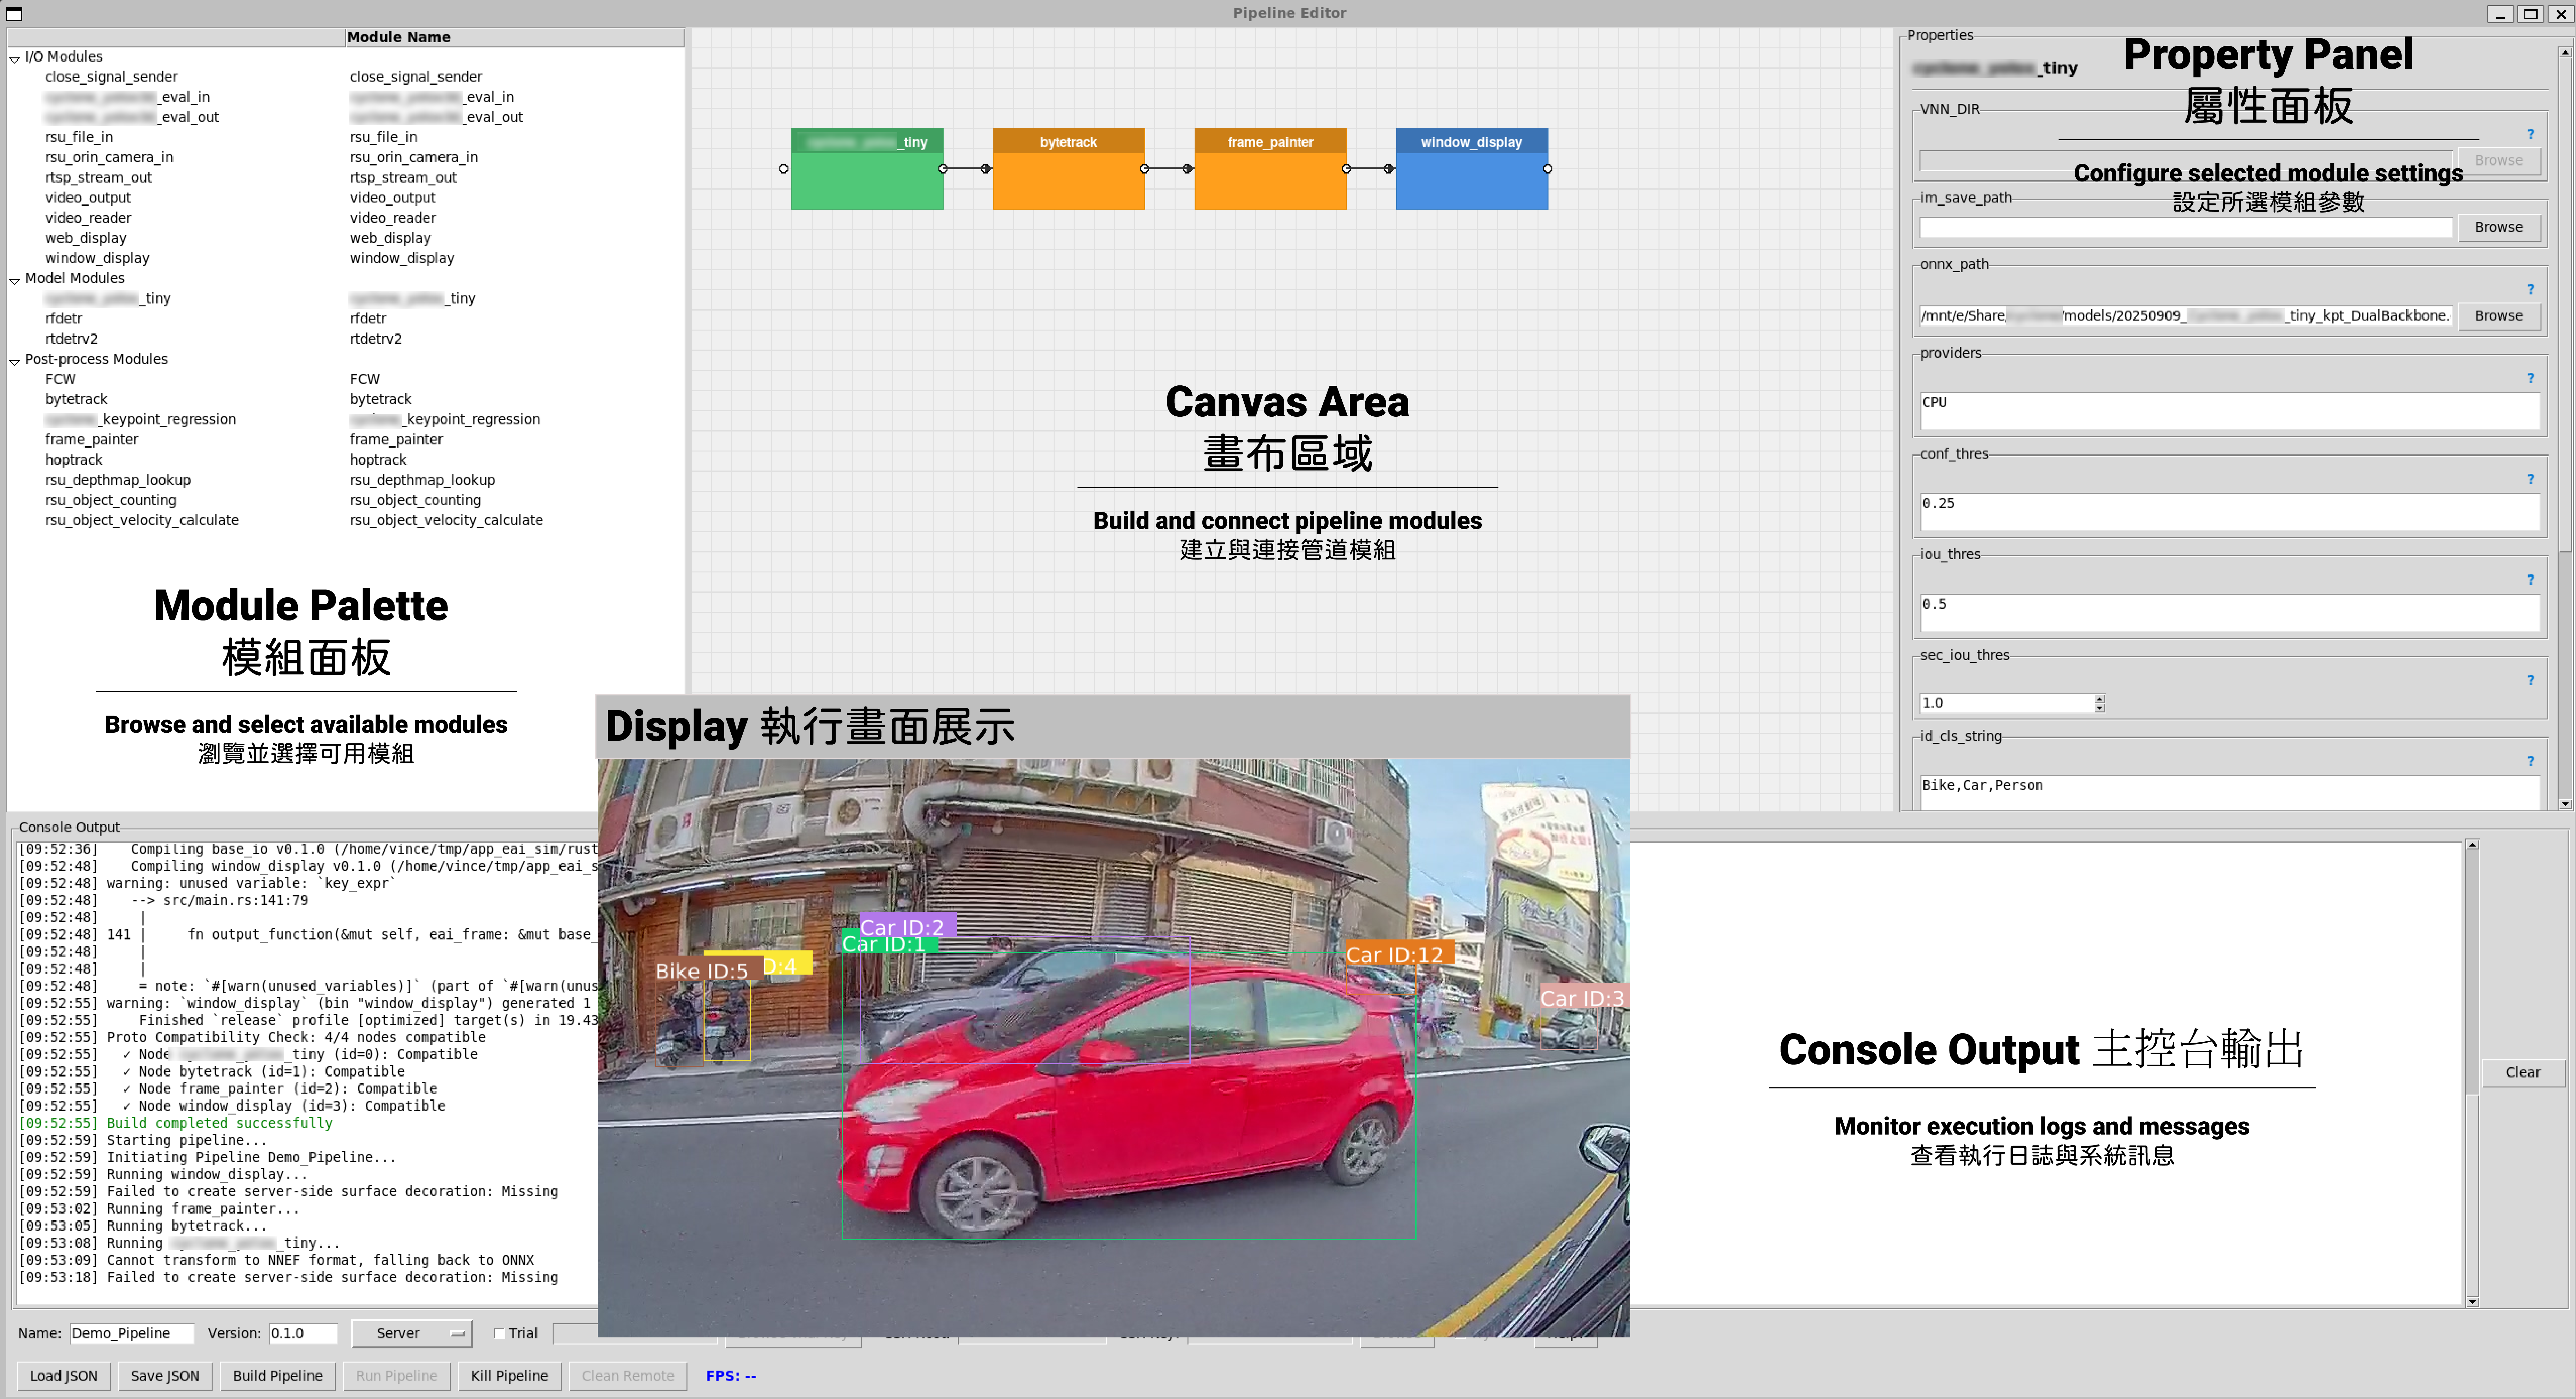The width and height of the screenshot is (2576, 1399).
Task: View help for sec_iou_thres property
Action: [x=2531, y=680]
